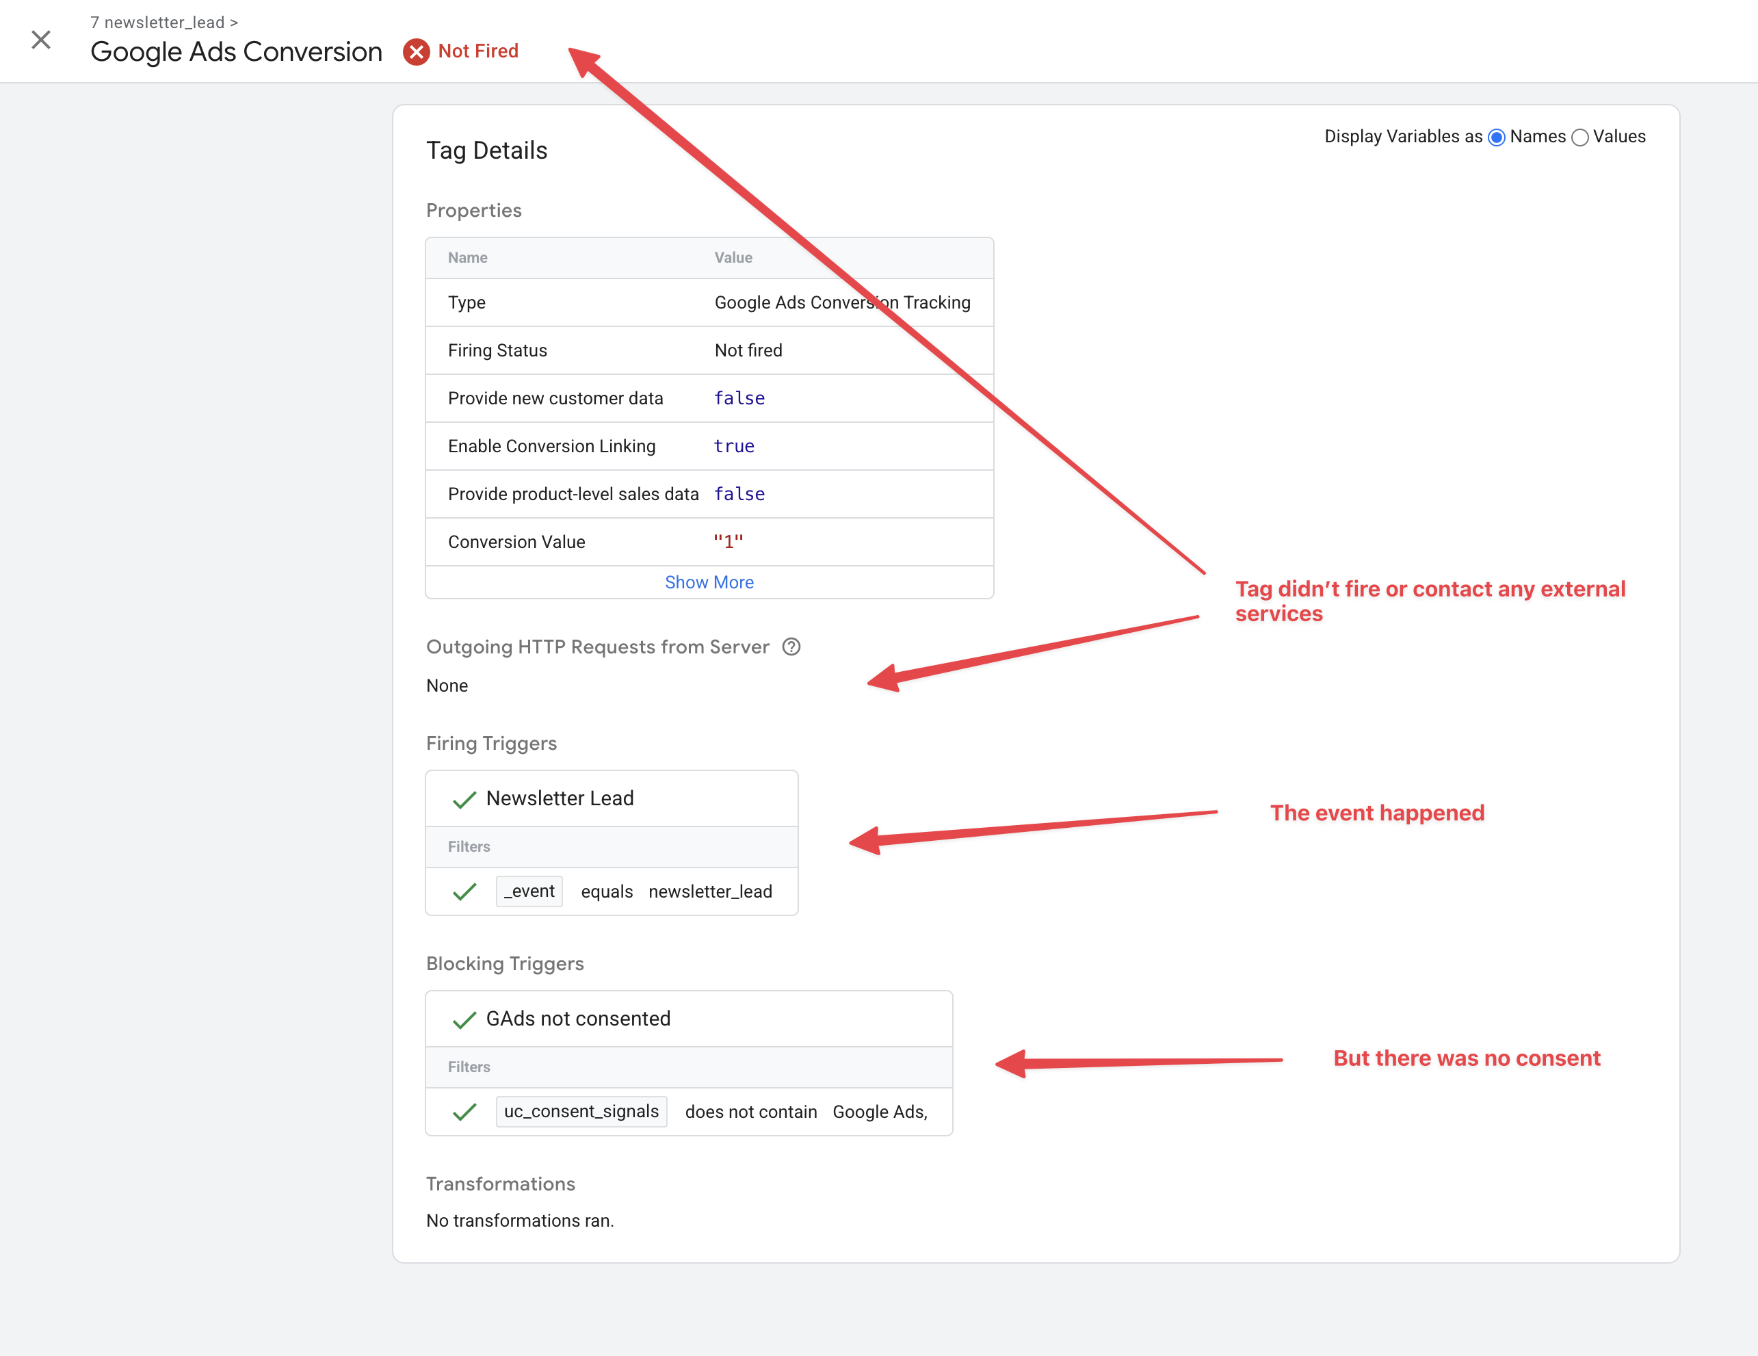The image size is (1758, 1356).
Task: Open the GAds not consented blocking trigger
Action: tap(577, 1019)
